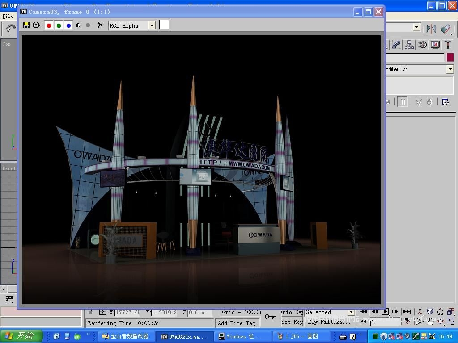Image resolution: width=458 pixels, height=343 pixels.
Task: Click the taskbar clock showing 16:49
Action: coord(445,336)
